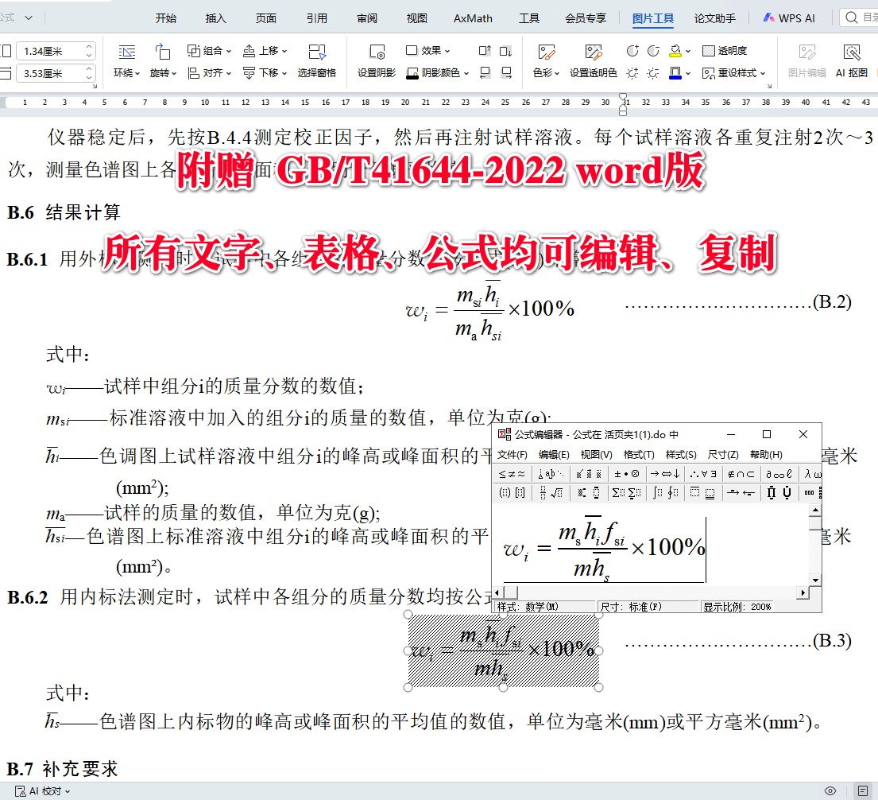Screen dimensions: 878x800
Task: Open the AxMath ribbon tab
Action: [x=473, y=18]
